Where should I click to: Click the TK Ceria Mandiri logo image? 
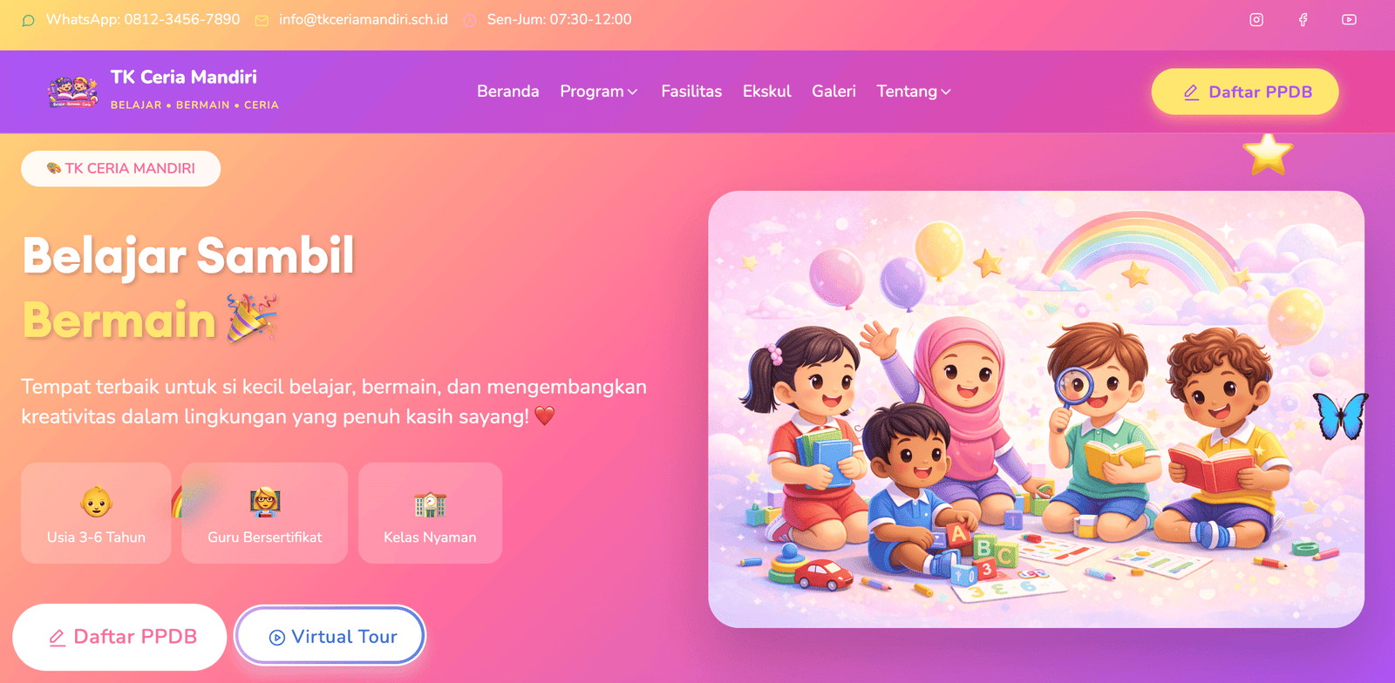(73, 91)
